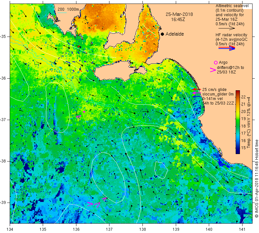Click the longitude axis label 138
This screenshot has height=233, width=259.
pos(142,229)
